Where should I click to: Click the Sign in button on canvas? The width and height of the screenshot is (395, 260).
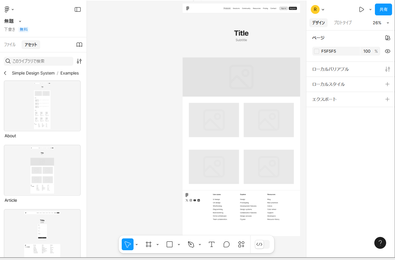point(284,8)
